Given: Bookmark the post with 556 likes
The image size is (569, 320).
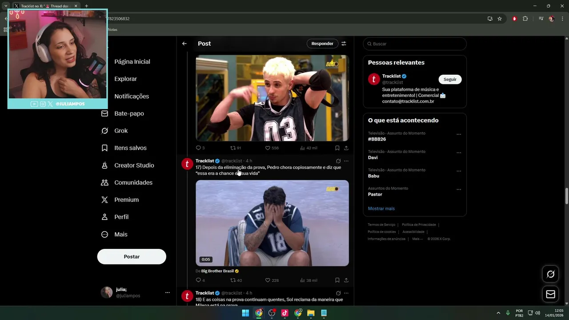Looking at the screenshot, I should [337, 148].
